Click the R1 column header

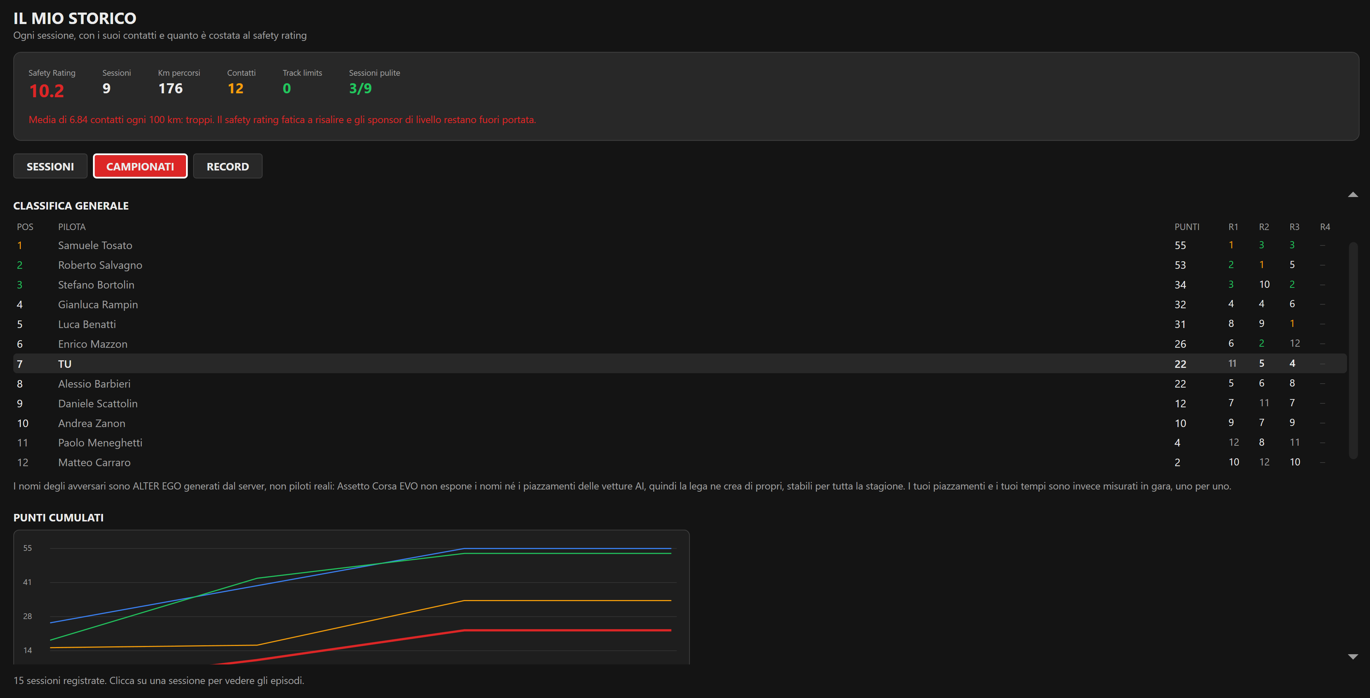[x=1233, y=227]
